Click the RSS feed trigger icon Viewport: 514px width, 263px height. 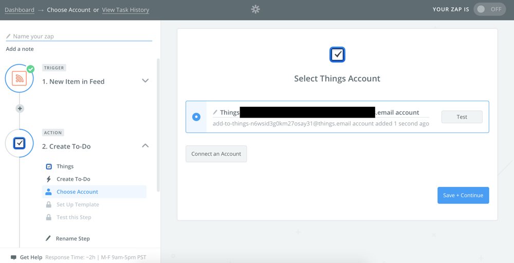coord(20,79)
